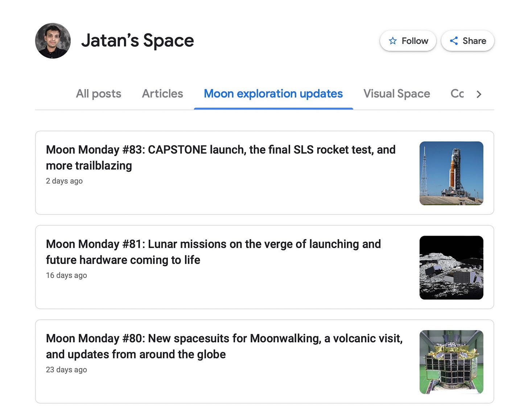Open Jatan's profile avatar photo
The image size is (528, 413).
coord(53,41)
